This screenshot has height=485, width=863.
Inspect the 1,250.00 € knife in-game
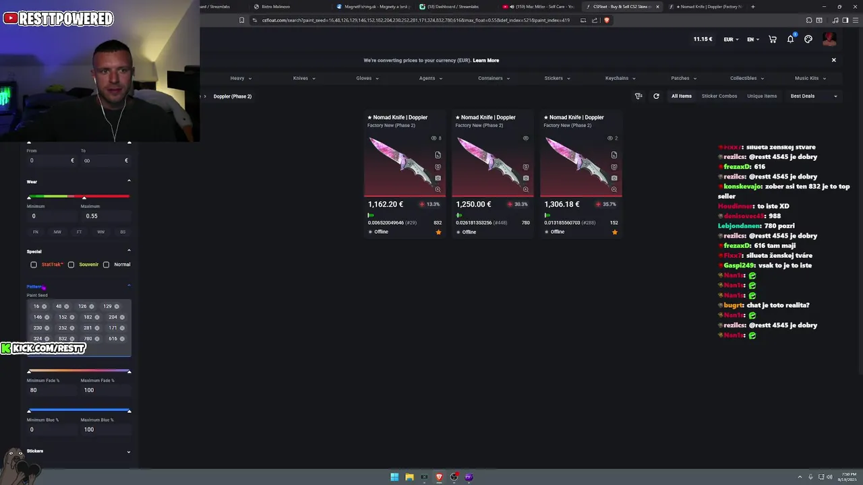(x=525, y=166)
